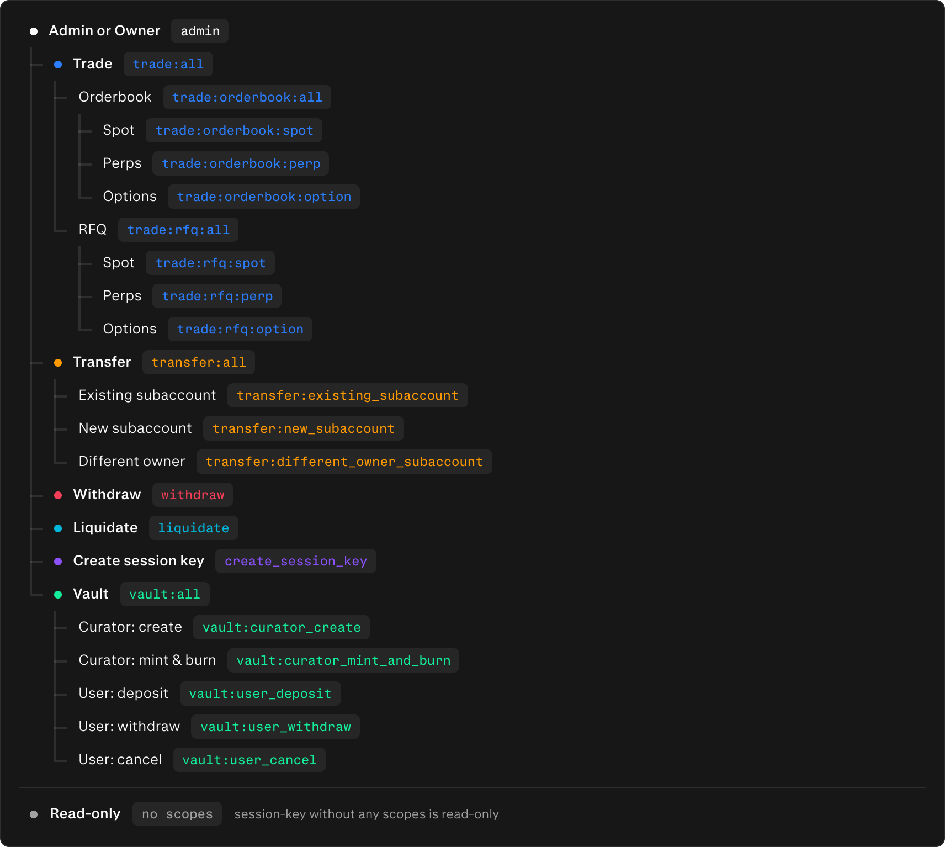Image resolution: width=945 pixels, height=847 pixels.
Task: Click the transfer:new_subaccount tag
Action: (304, 428)
